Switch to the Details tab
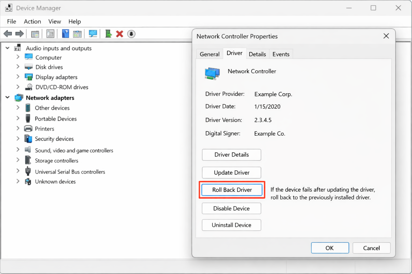The width and height of the screenshot is (412, 274). pyautogui.click(x=257, y=54)
